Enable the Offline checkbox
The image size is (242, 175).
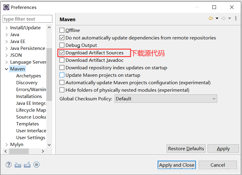pyautogui.click(x=62, y=30)
